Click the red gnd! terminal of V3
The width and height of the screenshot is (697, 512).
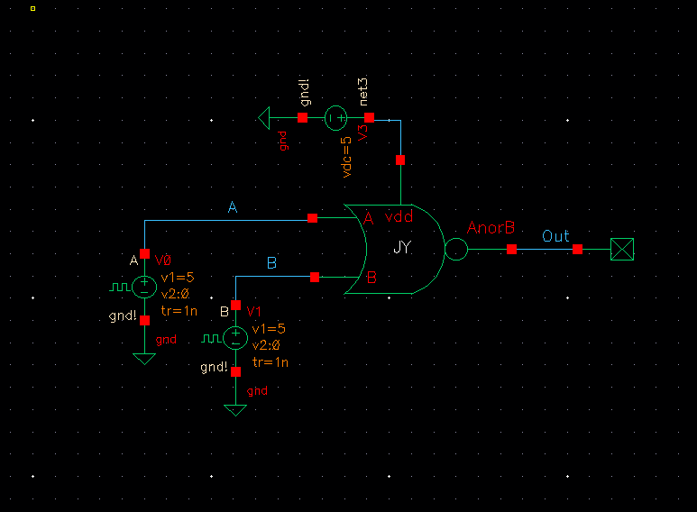click(x=302, y=117)
